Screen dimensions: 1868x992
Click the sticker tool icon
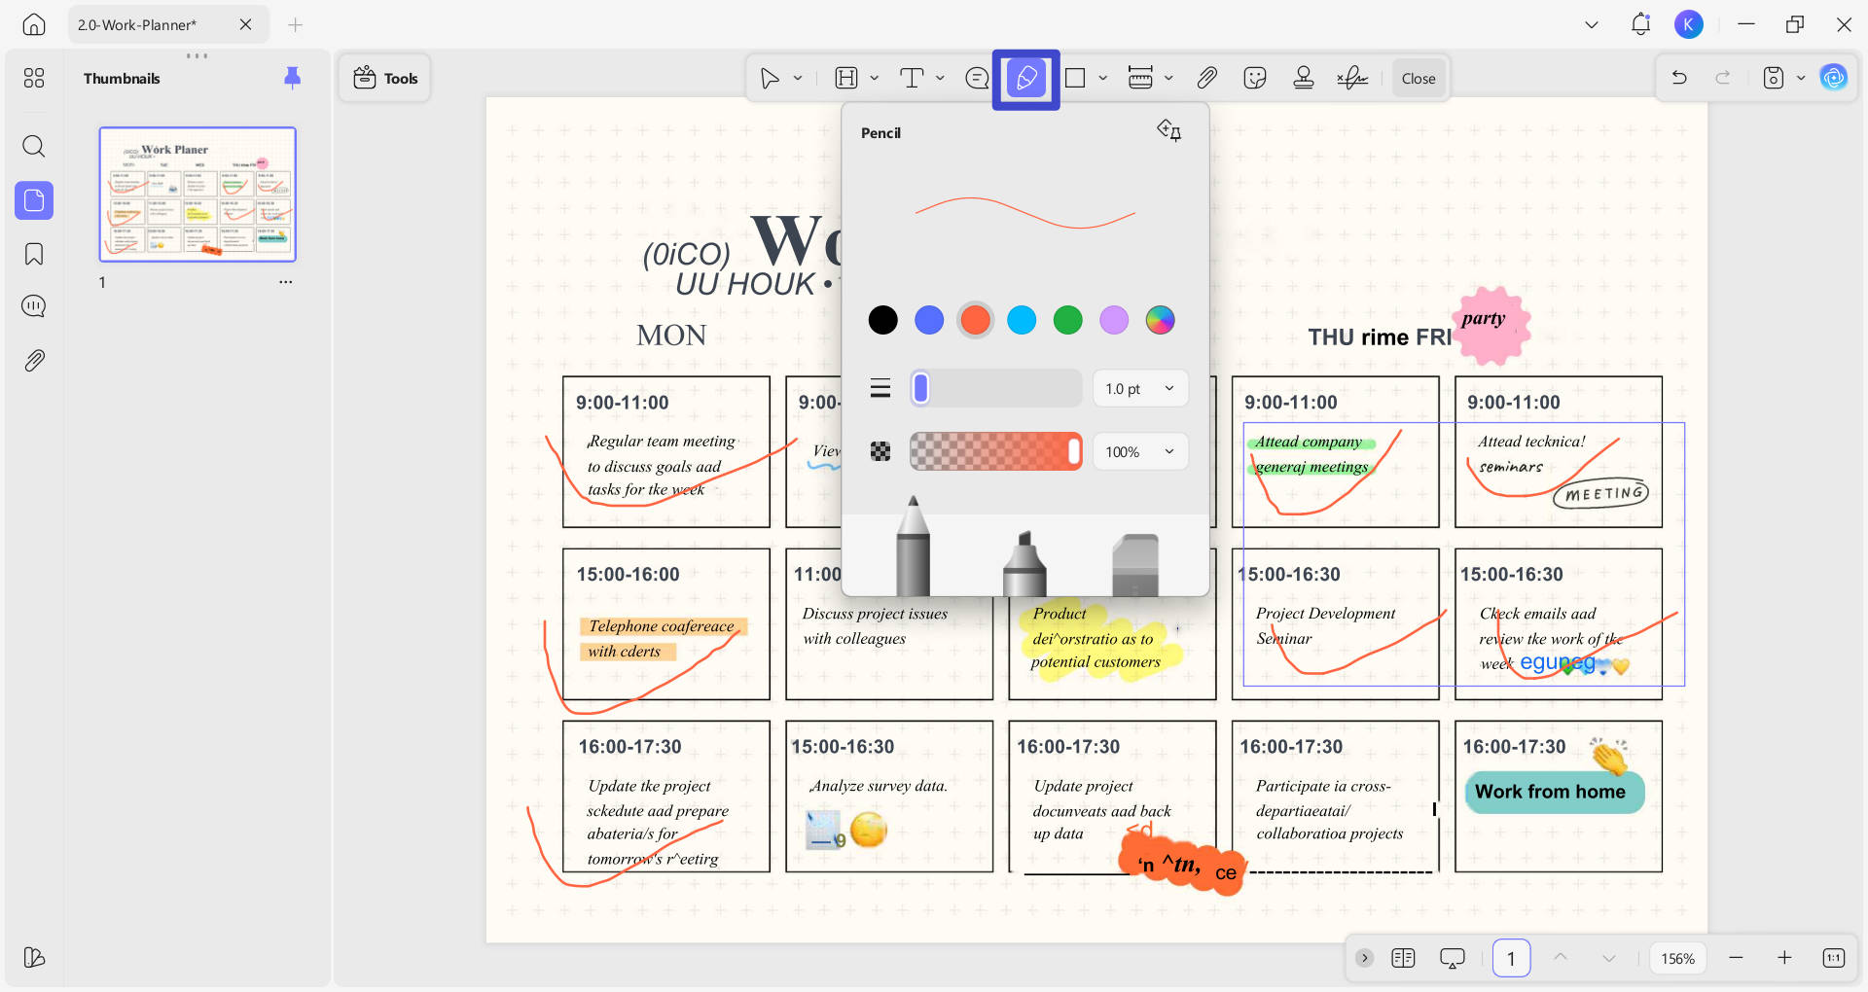pos(1255,78)
